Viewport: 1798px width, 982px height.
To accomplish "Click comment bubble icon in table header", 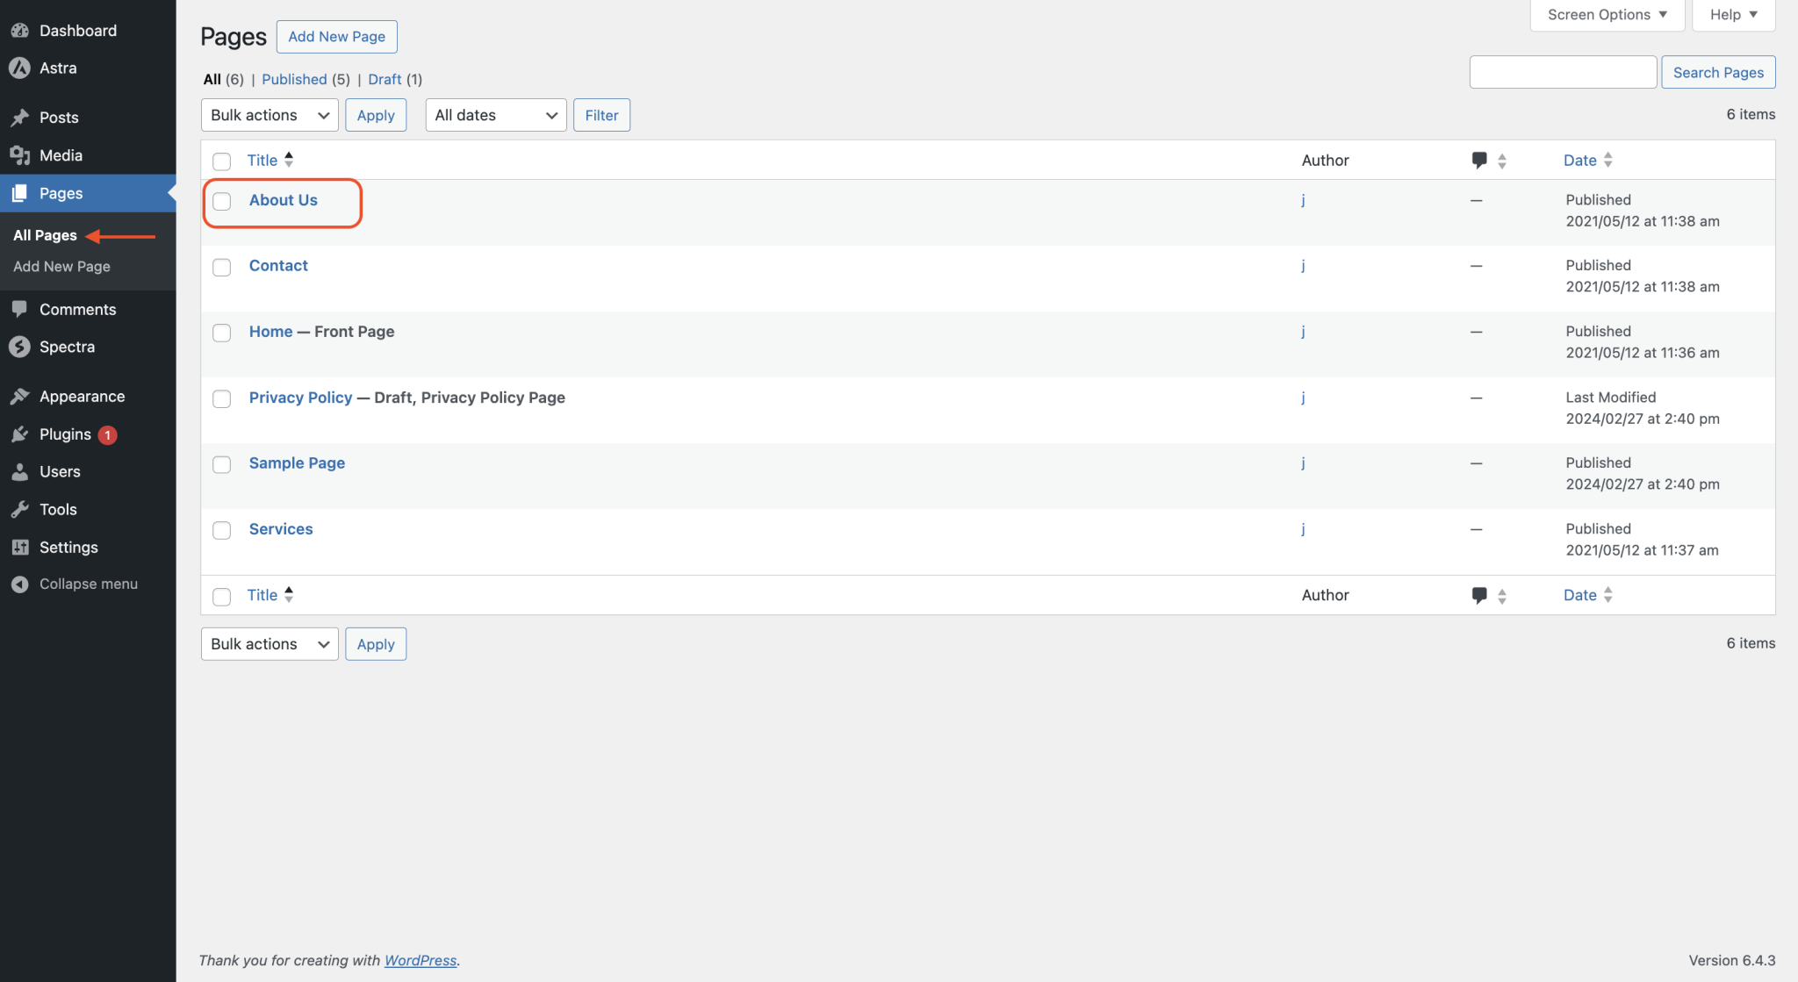I will pos(1479,160).
